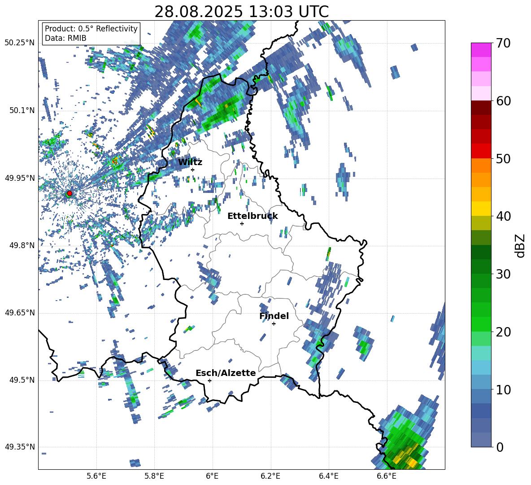Click the 49.65°N latitude label
The width and height of the screenshot is (531, 485).
[x=20, y=313]
